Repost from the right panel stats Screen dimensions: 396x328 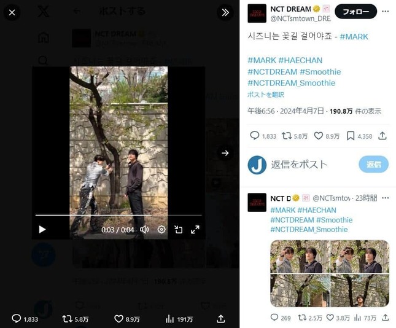tap(287, 136)
